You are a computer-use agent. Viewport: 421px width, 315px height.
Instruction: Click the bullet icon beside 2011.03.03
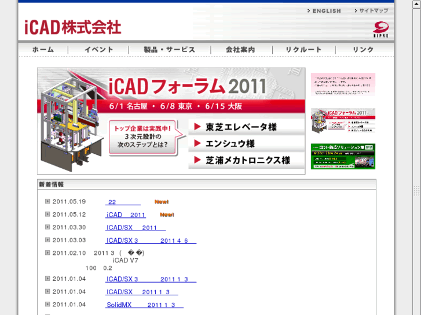tap(47, 240)
